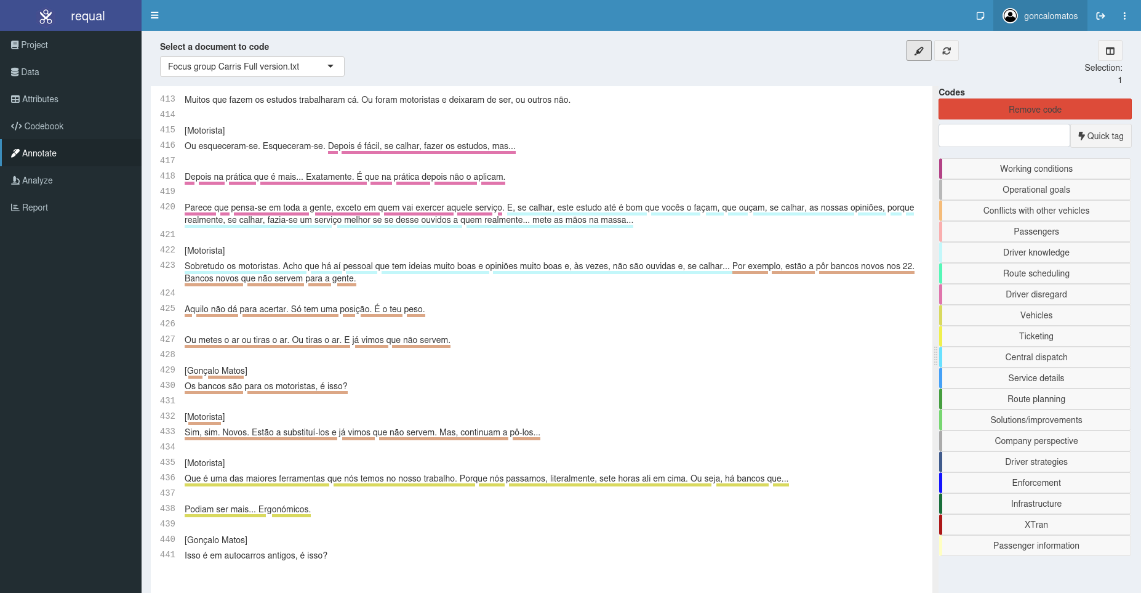
Task: Open the sticky note memo icon
Action: click(980, 16)
